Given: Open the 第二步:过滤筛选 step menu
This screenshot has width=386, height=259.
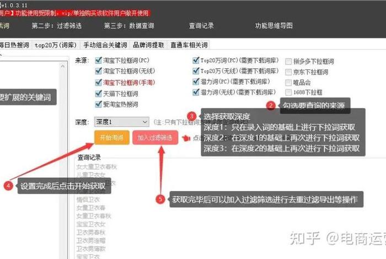Looking at the screenshot, I should [x=57, y=25].
